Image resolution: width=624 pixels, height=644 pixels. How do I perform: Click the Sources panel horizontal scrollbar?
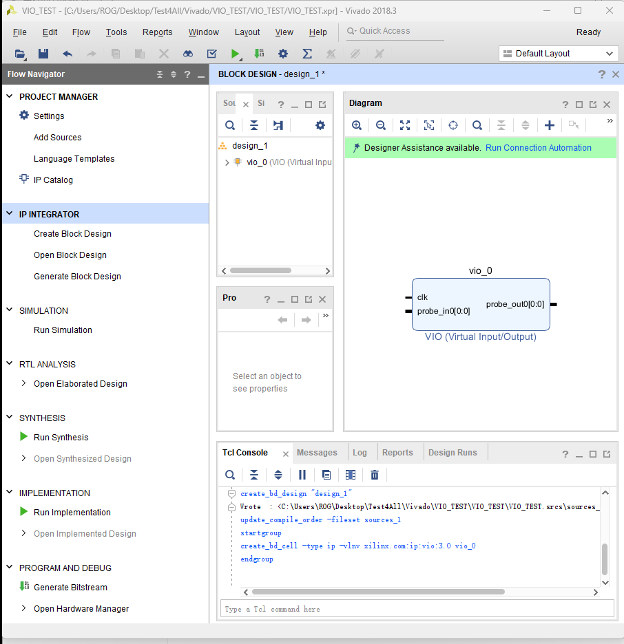click(260, 270)
